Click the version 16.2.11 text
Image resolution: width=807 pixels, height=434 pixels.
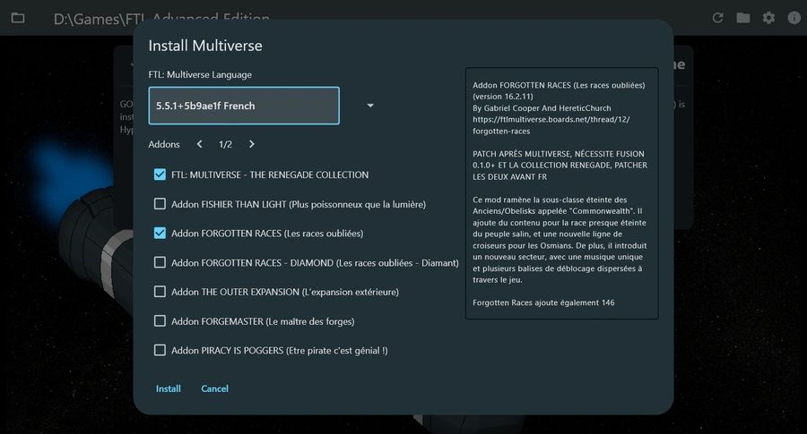tap(503, 97)
